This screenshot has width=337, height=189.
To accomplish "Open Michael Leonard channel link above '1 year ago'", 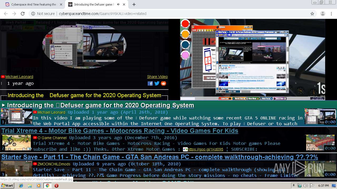I will (19, 77).
